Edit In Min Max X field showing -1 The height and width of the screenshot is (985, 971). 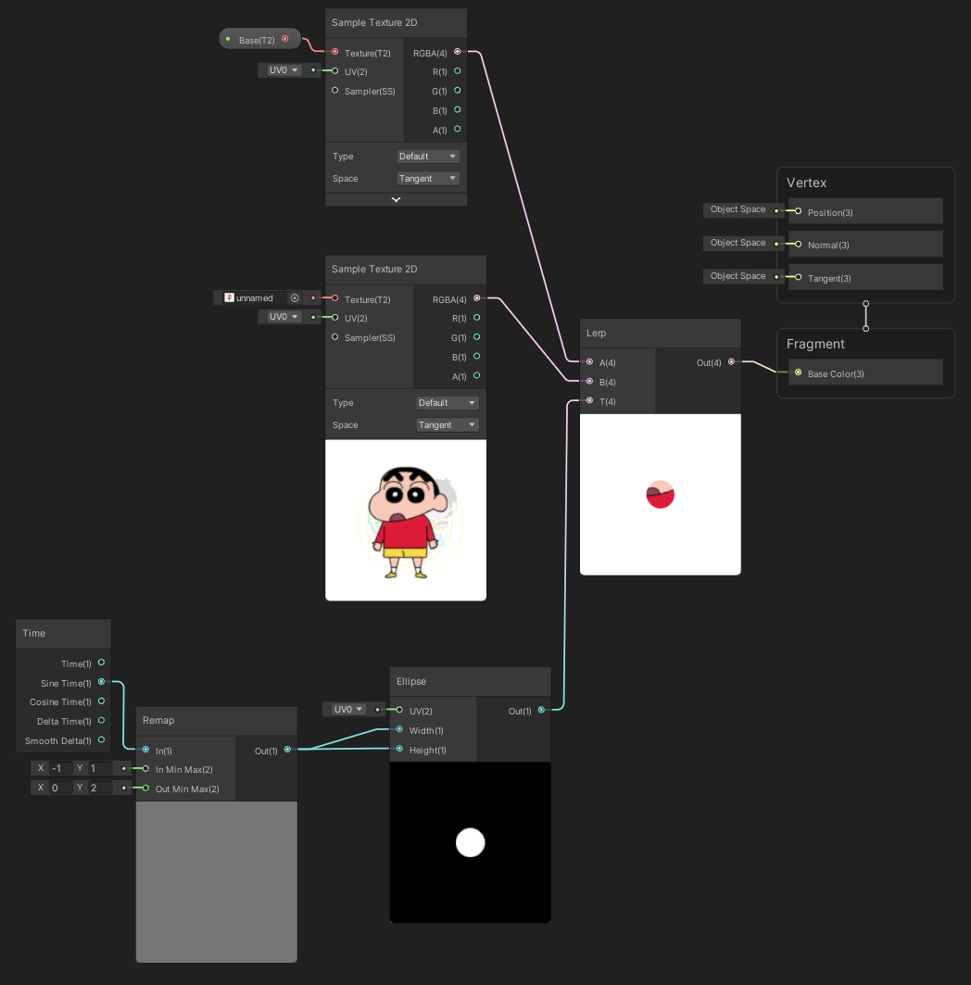click(x=61, y=768)
